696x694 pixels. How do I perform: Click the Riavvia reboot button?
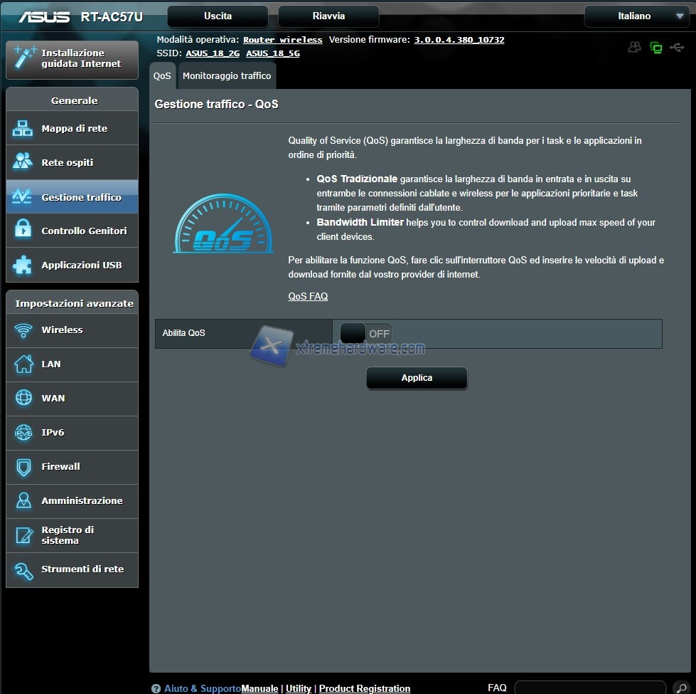click(328, 16)
